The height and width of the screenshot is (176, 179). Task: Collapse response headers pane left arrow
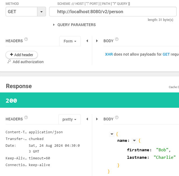pos(87,119)
